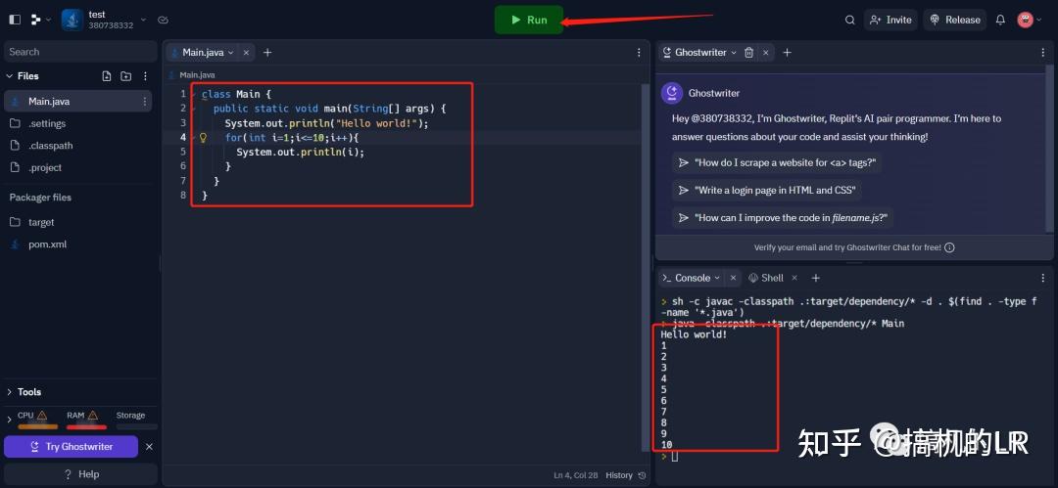The height and width of the screenshot is (488, 1058).
Task: Create a new folder icon
Action: [126, 76]
